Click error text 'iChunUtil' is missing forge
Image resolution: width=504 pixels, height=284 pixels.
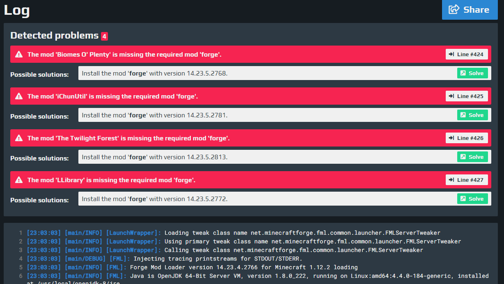point(113,96)
